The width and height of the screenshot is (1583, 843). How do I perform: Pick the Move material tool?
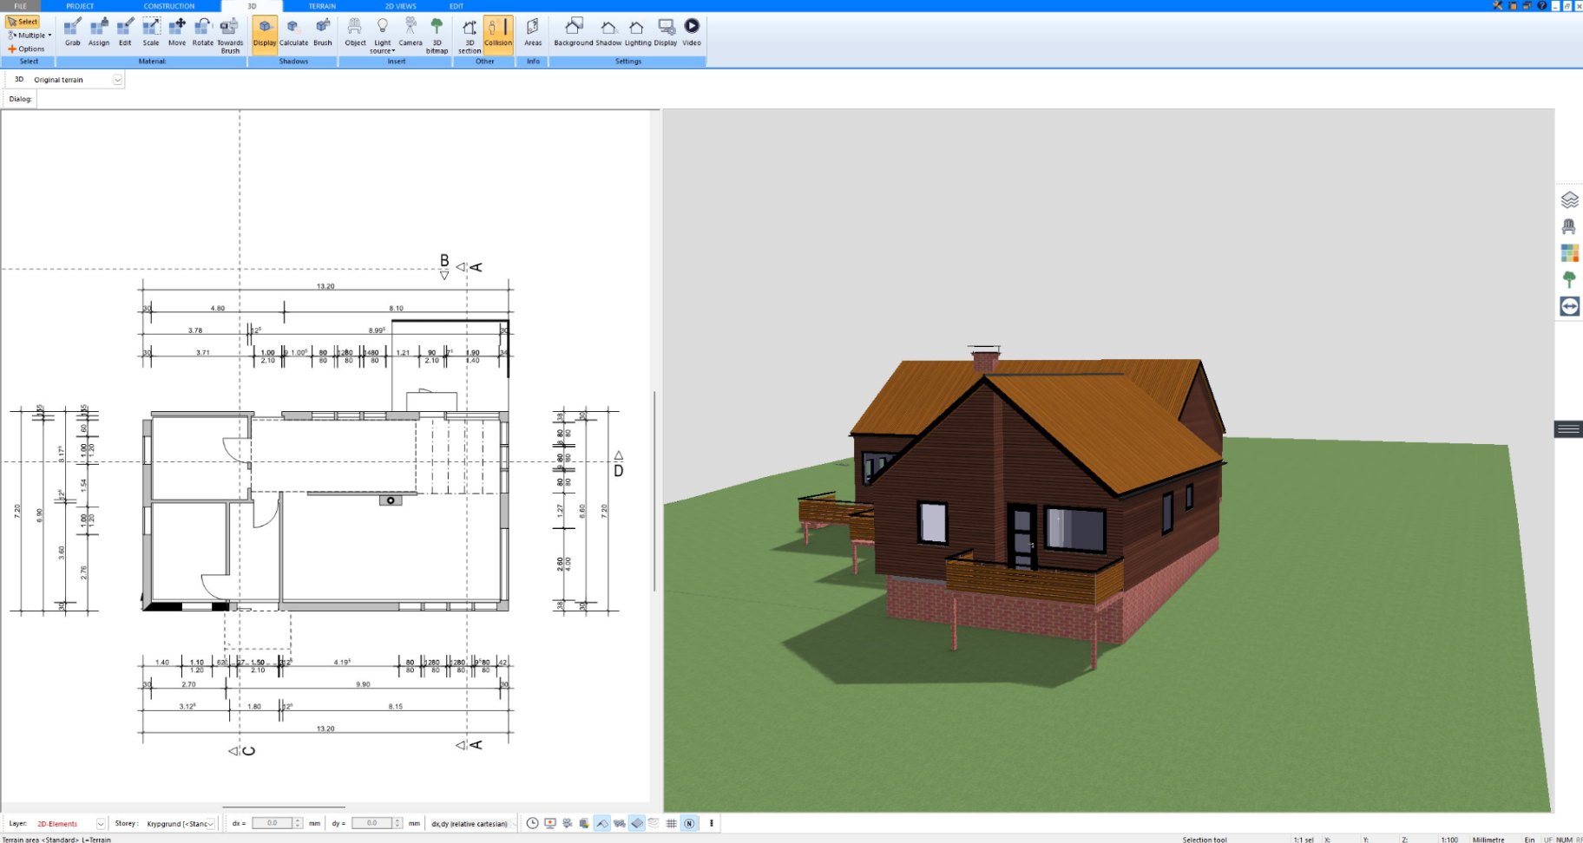point(177,32)
